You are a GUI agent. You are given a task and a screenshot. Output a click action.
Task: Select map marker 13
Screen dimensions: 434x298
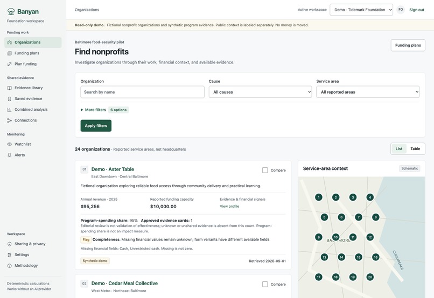click(324, 257)
